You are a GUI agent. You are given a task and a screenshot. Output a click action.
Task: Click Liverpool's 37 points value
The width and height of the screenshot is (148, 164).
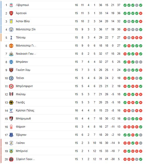click(x=119, y=5)
